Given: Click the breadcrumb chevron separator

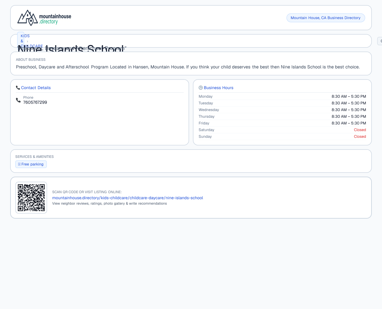Looking at the screenshot, I should [27, 41].
